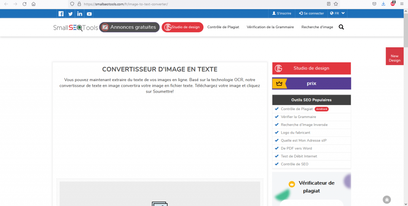The width and height of the screenshot is (408, 206).
Task: Bookmark this page with star icon
Action: pyautogui.click(x=336, y=4)
